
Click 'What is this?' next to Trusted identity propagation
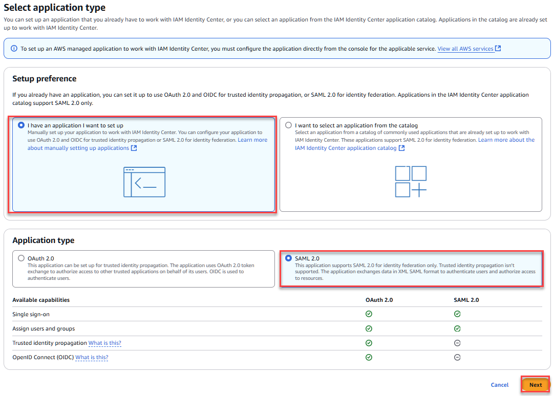tap(104, 343)
